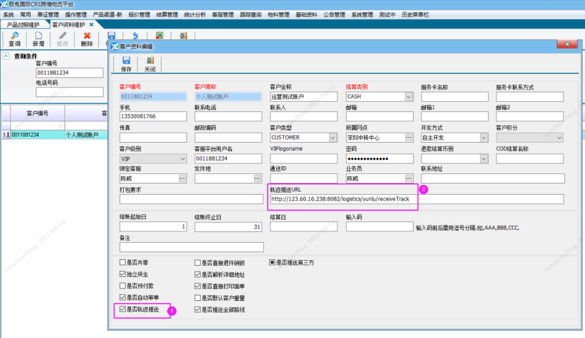585x338 pixels.
Task: Toggle the 是否共享 checkbox
Action: [x=122, y=262]
